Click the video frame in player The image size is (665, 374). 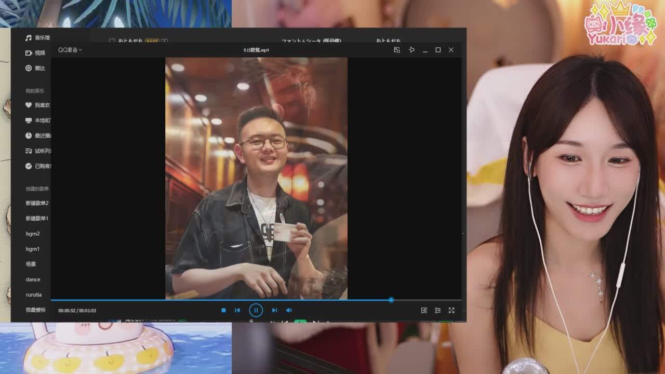click(256, 178)
